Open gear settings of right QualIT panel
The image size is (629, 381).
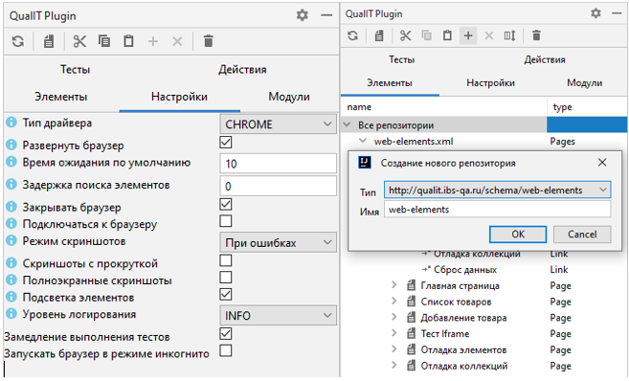pyautogui.click(x=596, y=13)
